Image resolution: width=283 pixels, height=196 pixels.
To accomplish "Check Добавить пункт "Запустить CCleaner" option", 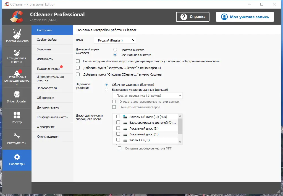I will 78,68.
